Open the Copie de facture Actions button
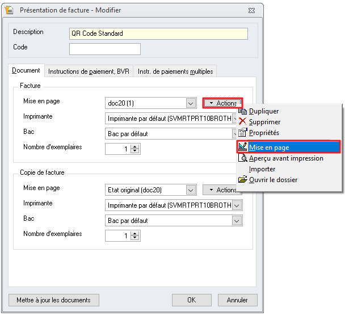This screenshot has width=345, height=316. (222, 190)
